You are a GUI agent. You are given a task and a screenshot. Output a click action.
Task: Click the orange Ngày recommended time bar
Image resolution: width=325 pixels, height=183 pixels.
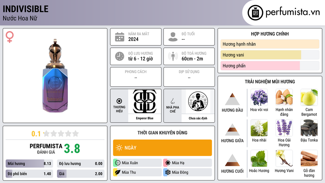(162, 148)
